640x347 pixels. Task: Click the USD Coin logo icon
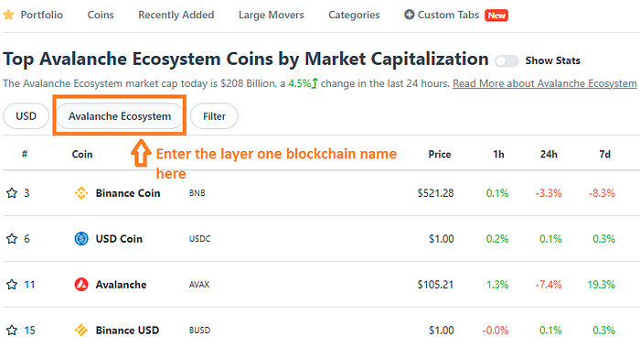81,238
